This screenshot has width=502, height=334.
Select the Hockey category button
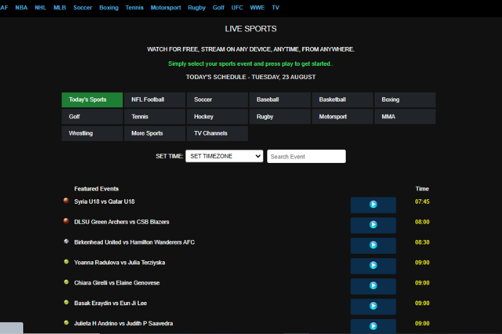pos(217,117)
